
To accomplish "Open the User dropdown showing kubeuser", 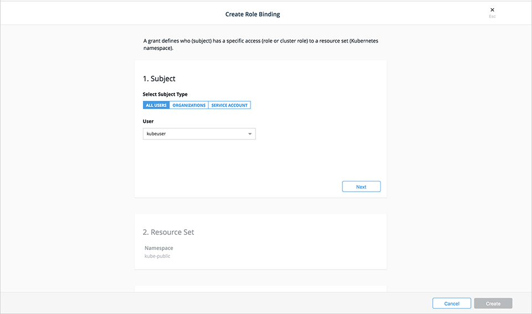I will [199, 134].
